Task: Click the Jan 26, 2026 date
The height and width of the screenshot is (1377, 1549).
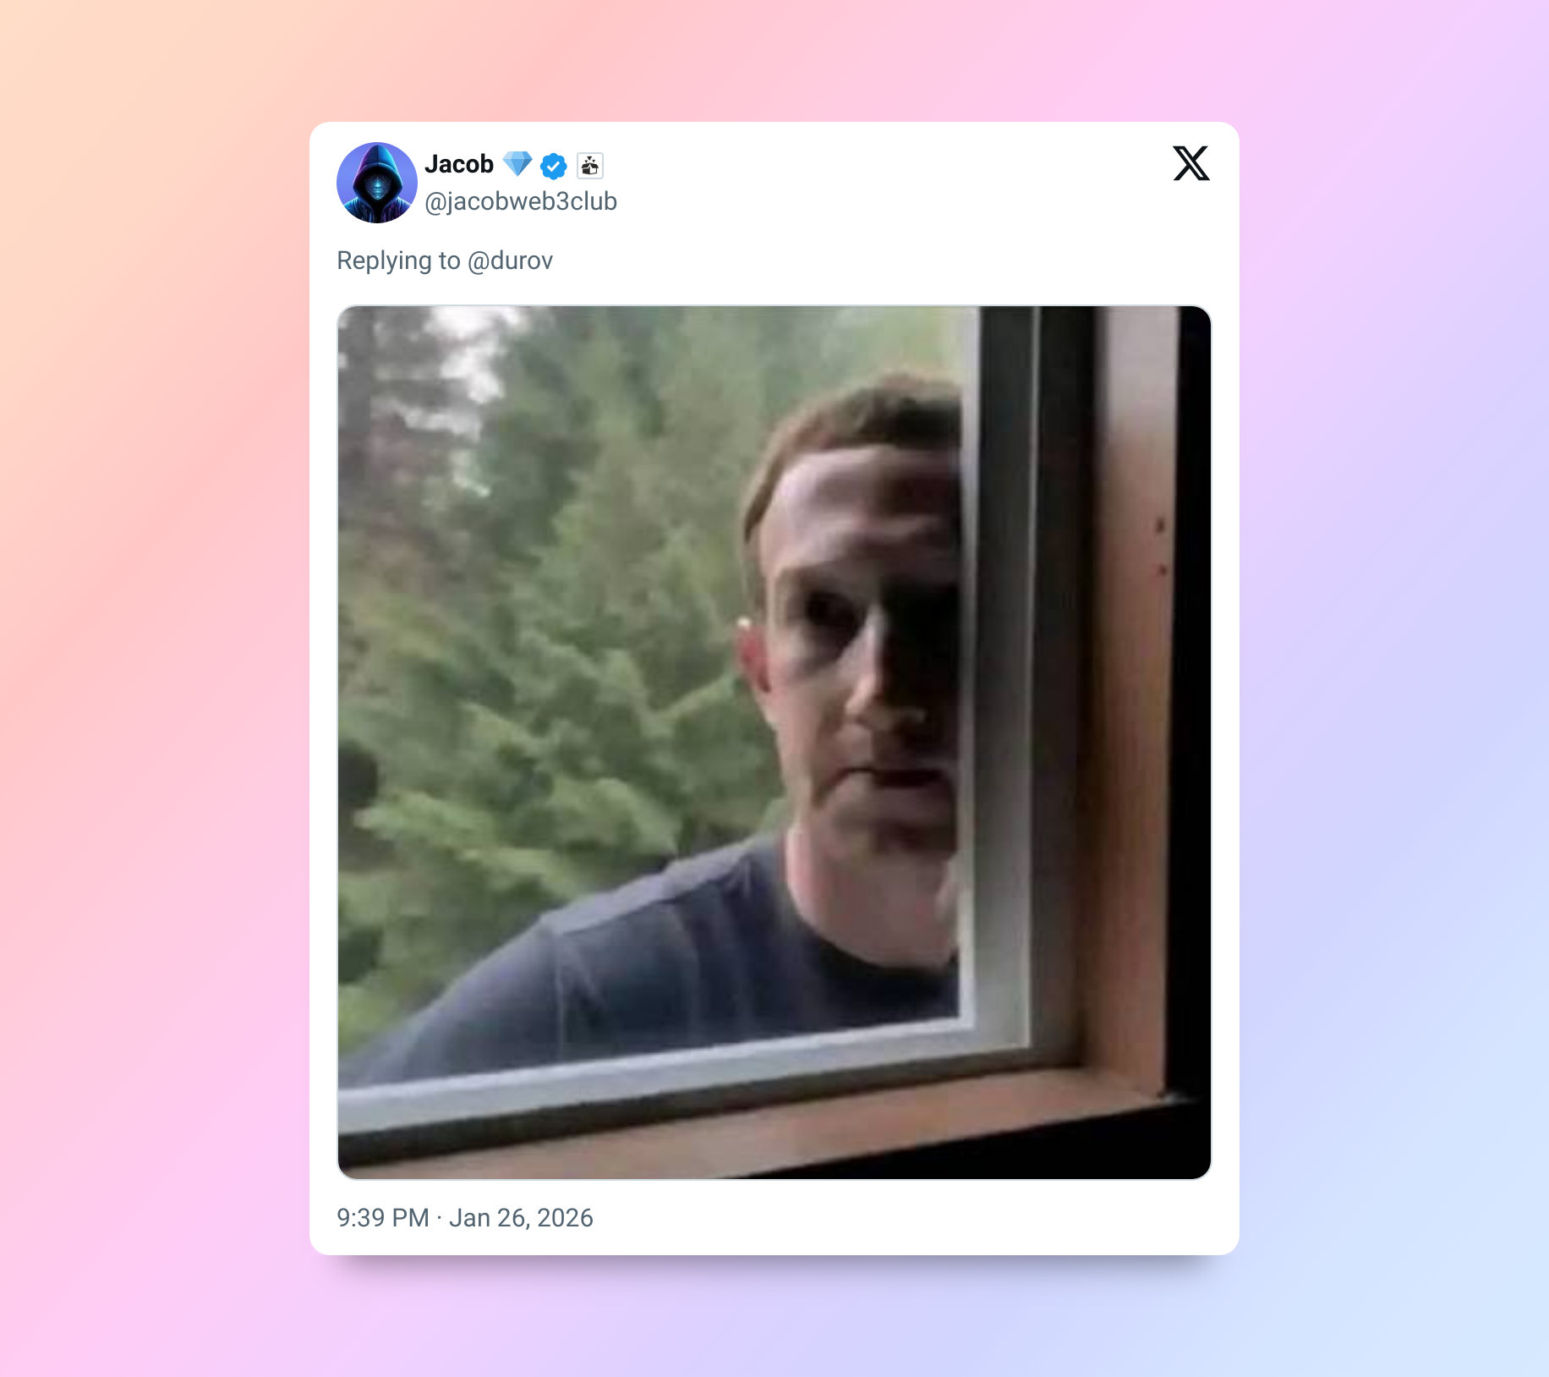Action: (x=521, y=1218)
